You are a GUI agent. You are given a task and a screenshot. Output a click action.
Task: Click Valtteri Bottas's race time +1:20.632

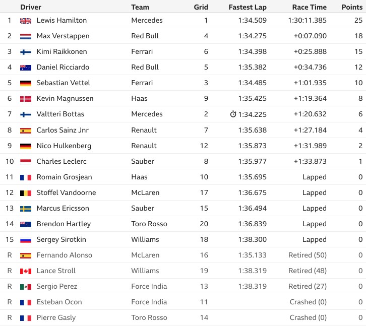(310, 114)
